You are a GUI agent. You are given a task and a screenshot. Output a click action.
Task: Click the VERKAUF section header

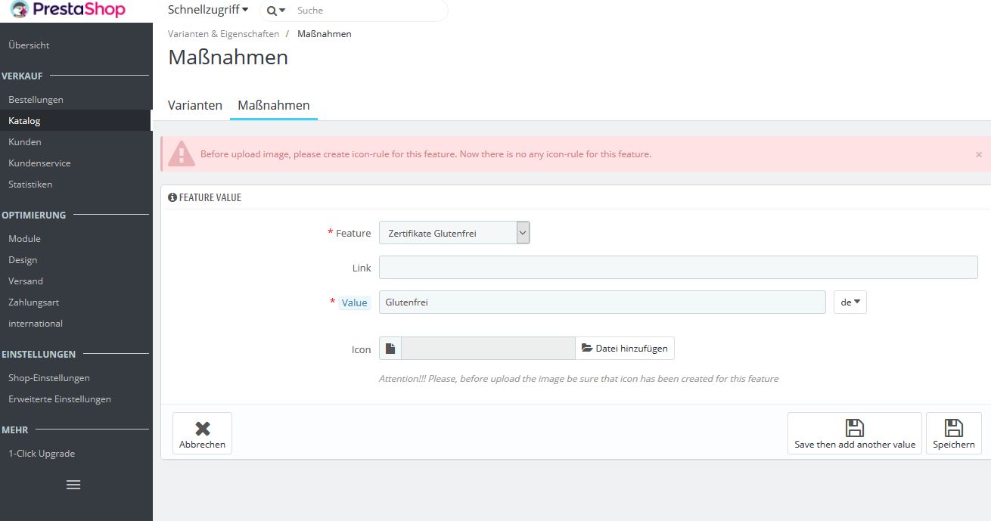coord(23,76)
